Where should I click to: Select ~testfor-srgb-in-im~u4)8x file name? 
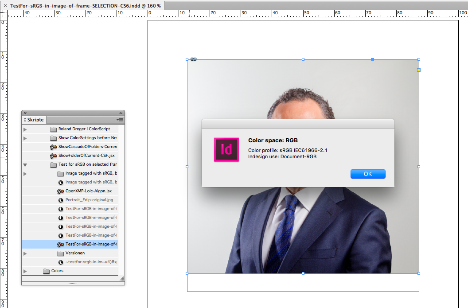91,262
